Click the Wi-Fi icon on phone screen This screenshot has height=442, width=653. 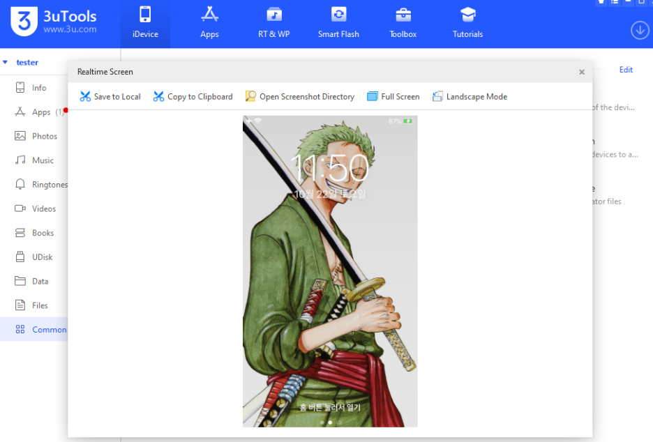(258, 121)
